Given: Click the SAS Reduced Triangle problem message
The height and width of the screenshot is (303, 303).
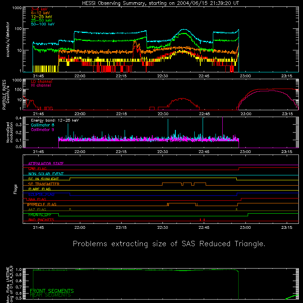Looking at the screenshot, I should 169,244.
